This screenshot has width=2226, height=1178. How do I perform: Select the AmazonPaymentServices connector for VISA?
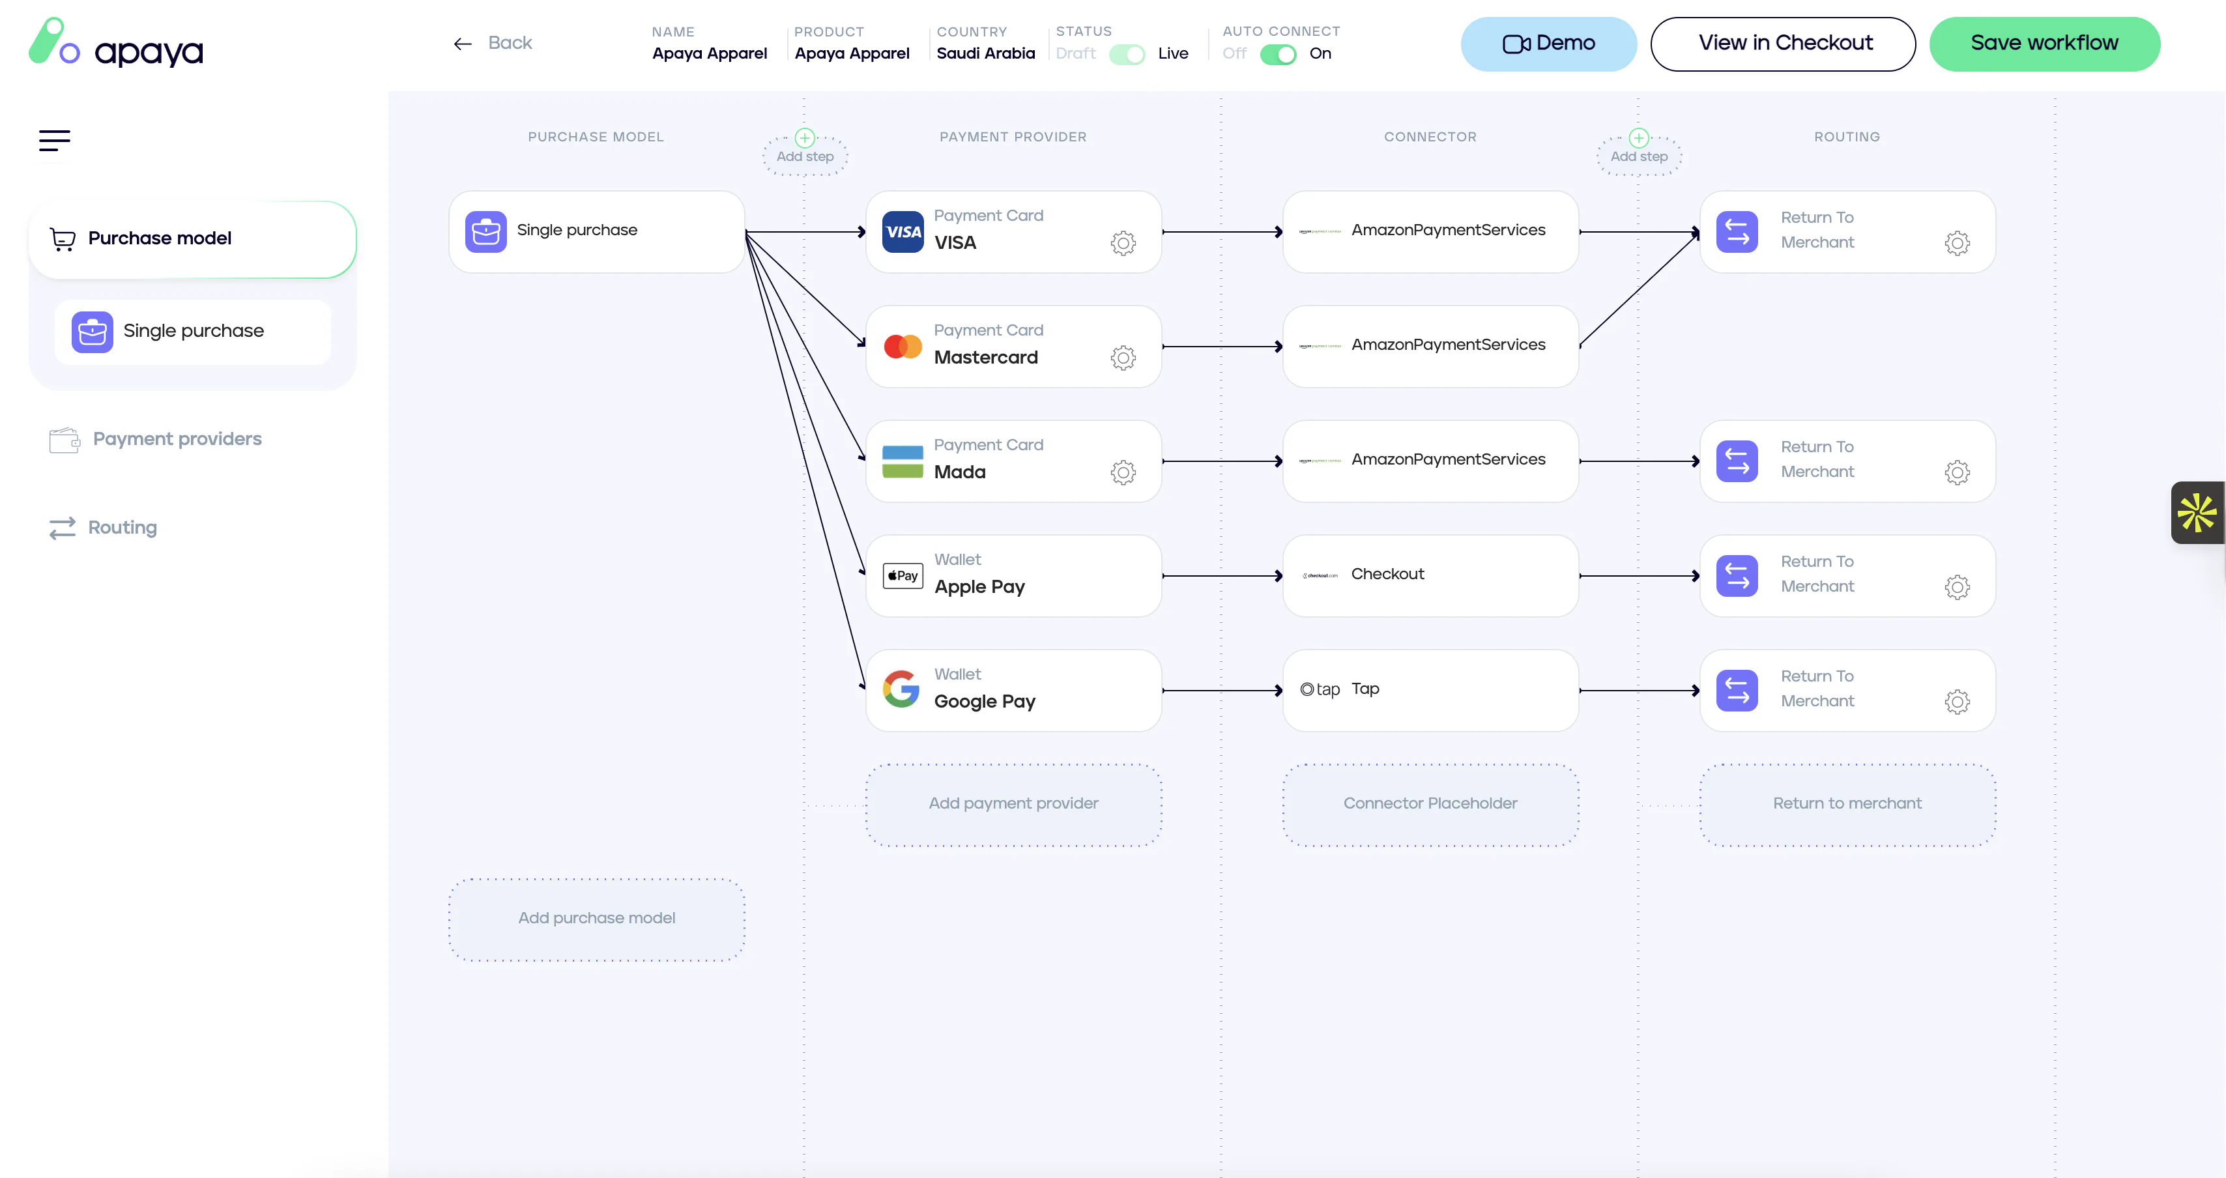[1430, 231]
